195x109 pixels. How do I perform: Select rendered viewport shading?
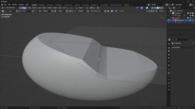(162, 8)
